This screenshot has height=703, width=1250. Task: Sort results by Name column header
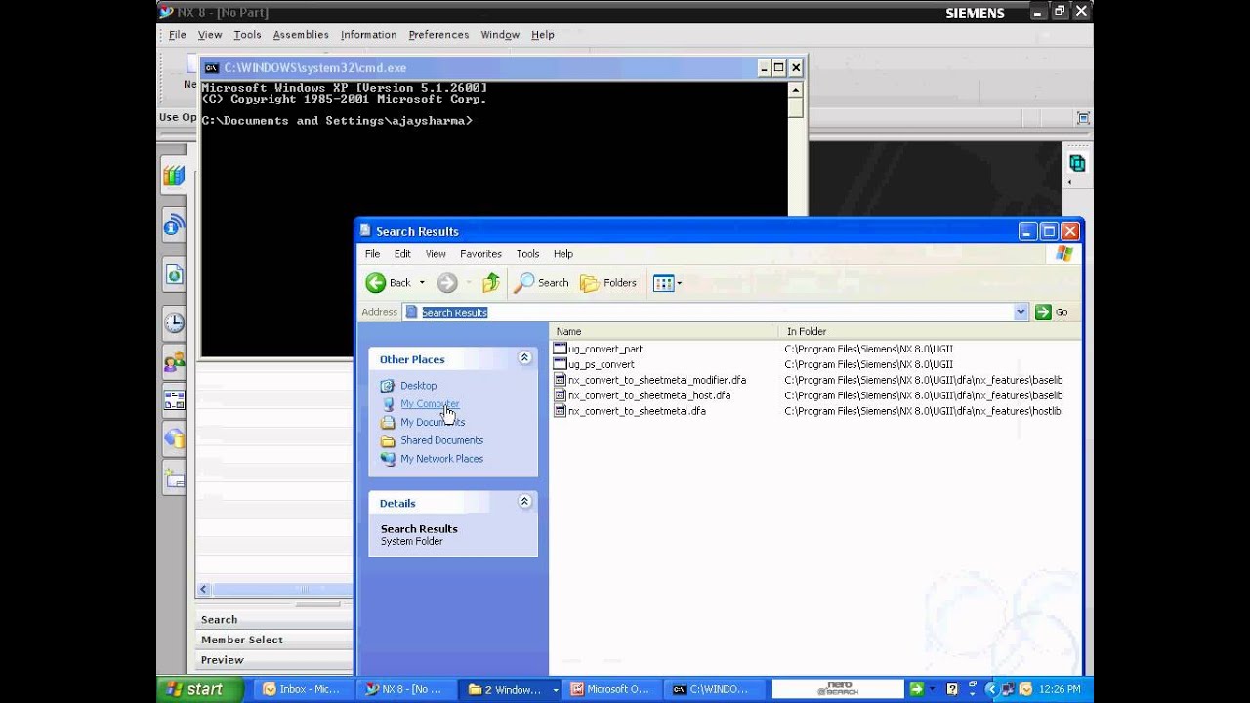tap(664, 332)
